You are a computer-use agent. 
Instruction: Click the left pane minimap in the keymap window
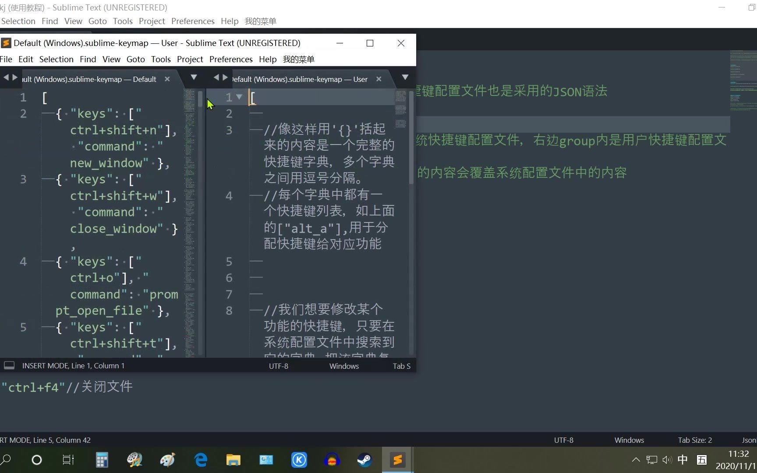point(189,223)
